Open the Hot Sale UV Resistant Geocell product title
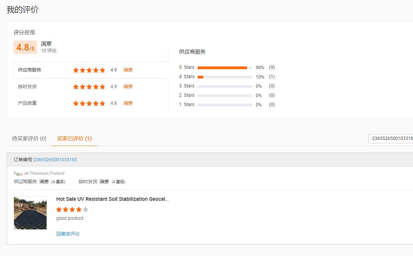413x256 pixels. click(x=112, y=199)
